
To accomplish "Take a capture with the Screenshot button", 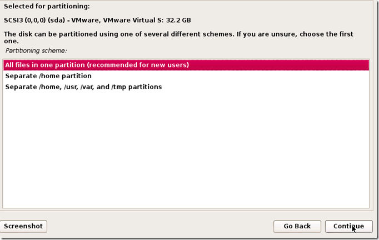I will (24, 226).
